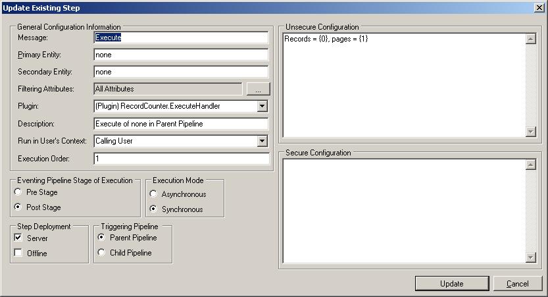Expand the Run in User's Context dropdown arrow
548x297 pixels.
click(x=262, y=141)
